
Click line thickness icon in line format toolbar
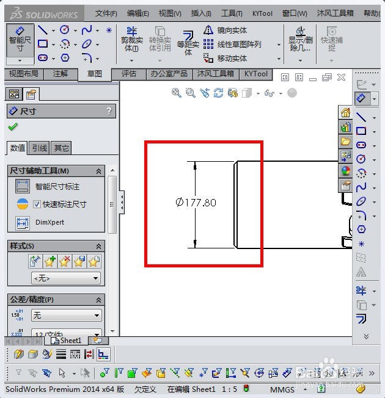pos(61,354)
